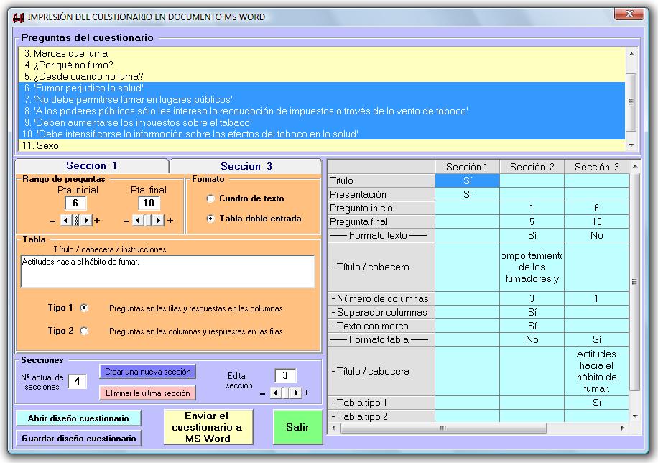Click the grid cell 'Actitudes hacia el hábito de fumar.'
This screenshot has width=658, height=463.
[596, 372]
